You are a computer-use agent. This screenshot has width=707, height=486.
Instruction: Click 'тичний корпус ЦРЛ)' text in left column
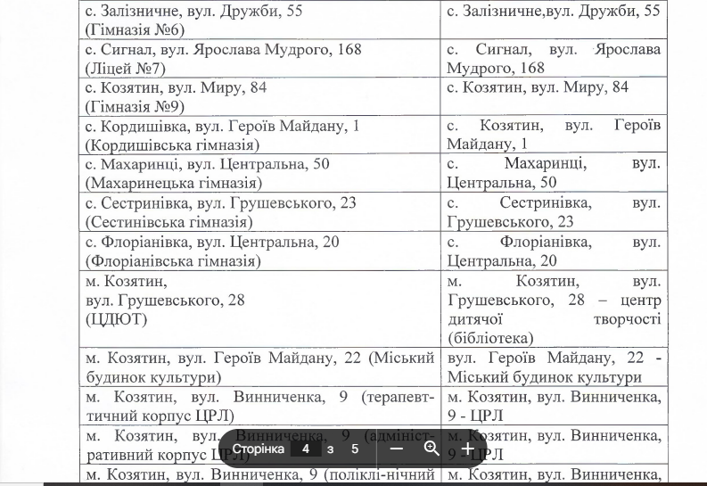(159, 416)
